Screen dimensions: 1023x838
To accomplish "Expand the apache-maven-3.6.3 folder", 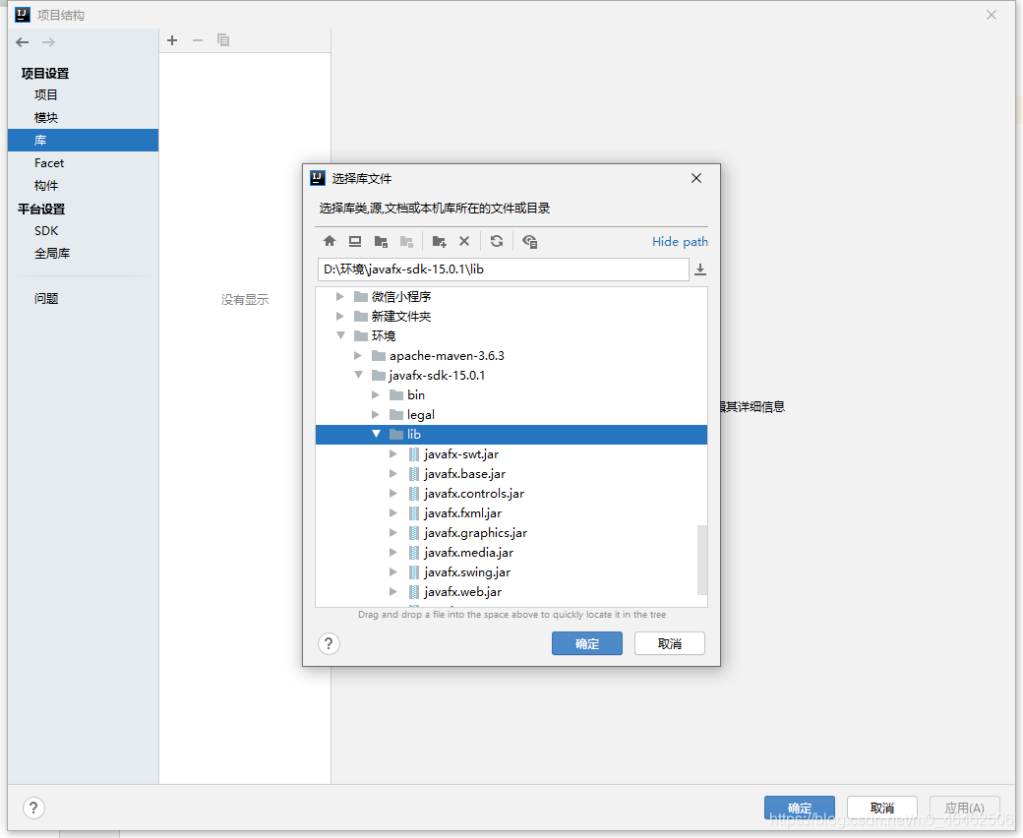I will click(359, 355).
